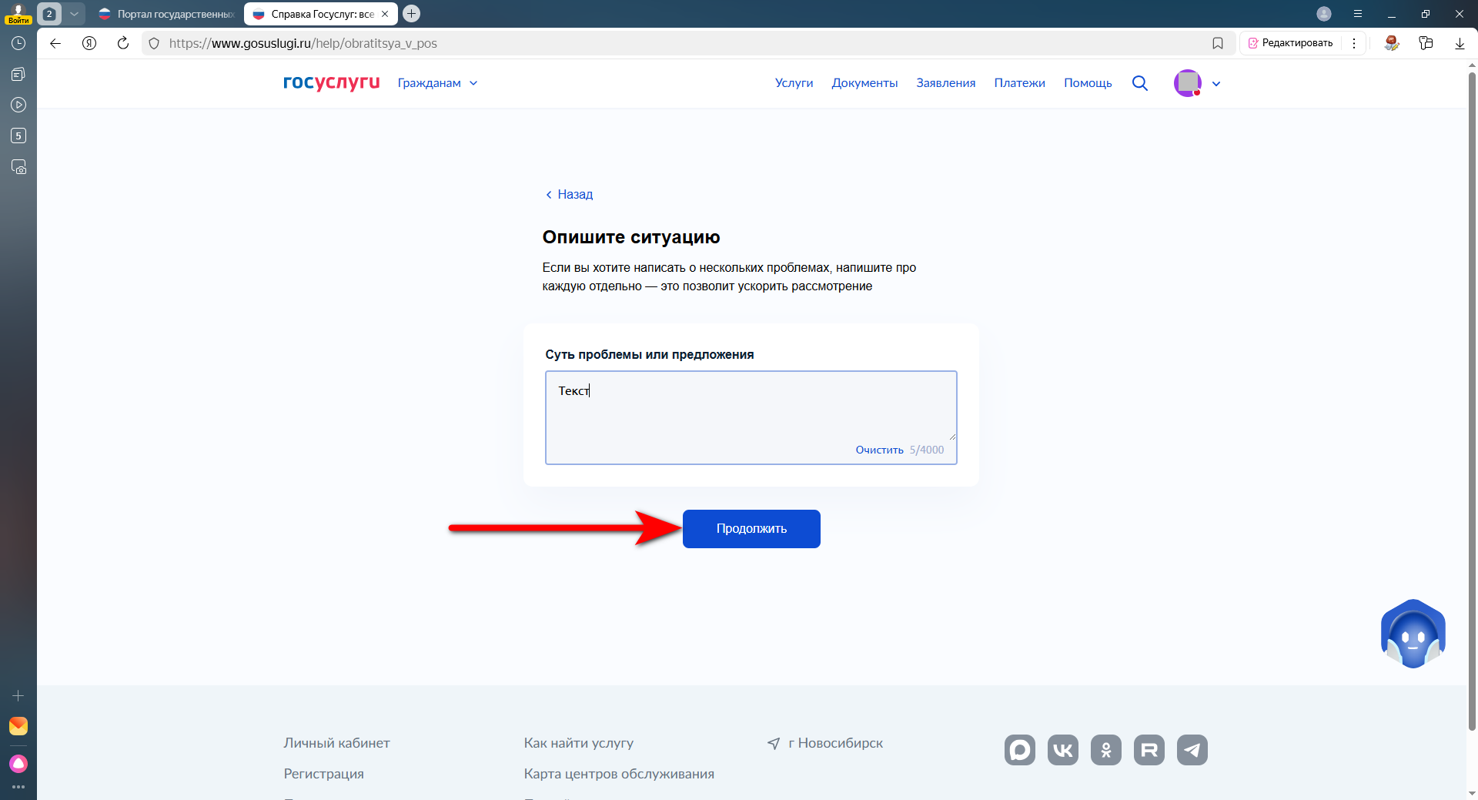Open the mail icon in browser sidebar
The height and width of the screenshot is (800, 1478).
[18, 726]
